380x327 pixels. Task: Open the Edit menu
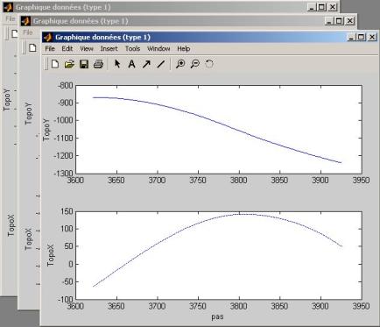67,49
